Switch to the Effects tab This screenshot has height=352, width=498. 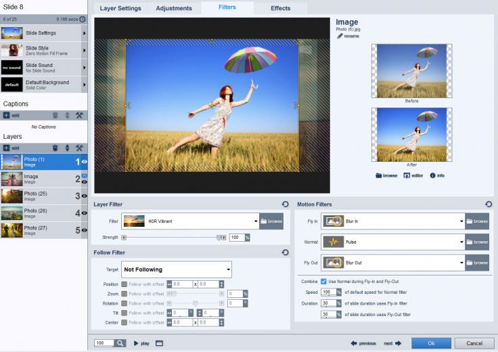click(x=280, y=8)
